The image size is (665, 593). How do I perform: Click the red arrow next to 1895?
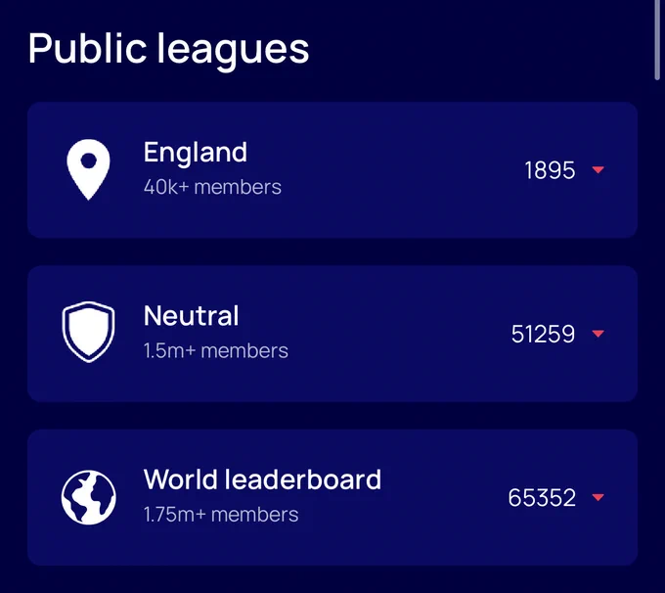(x=598, y=170)
